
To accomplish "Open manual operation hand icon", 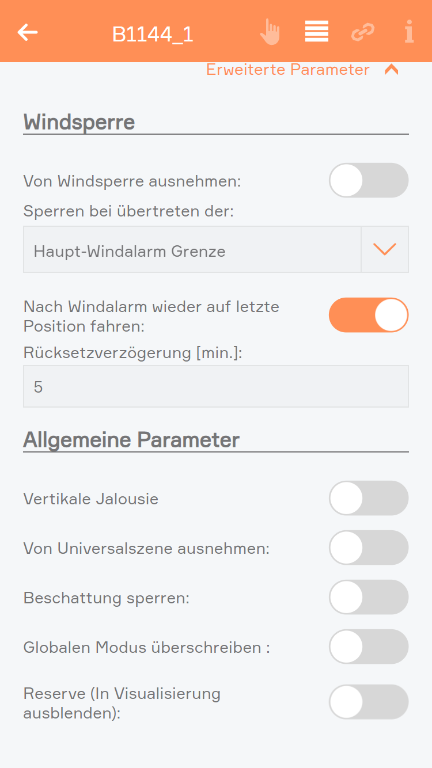I will (x=270, y=32).
